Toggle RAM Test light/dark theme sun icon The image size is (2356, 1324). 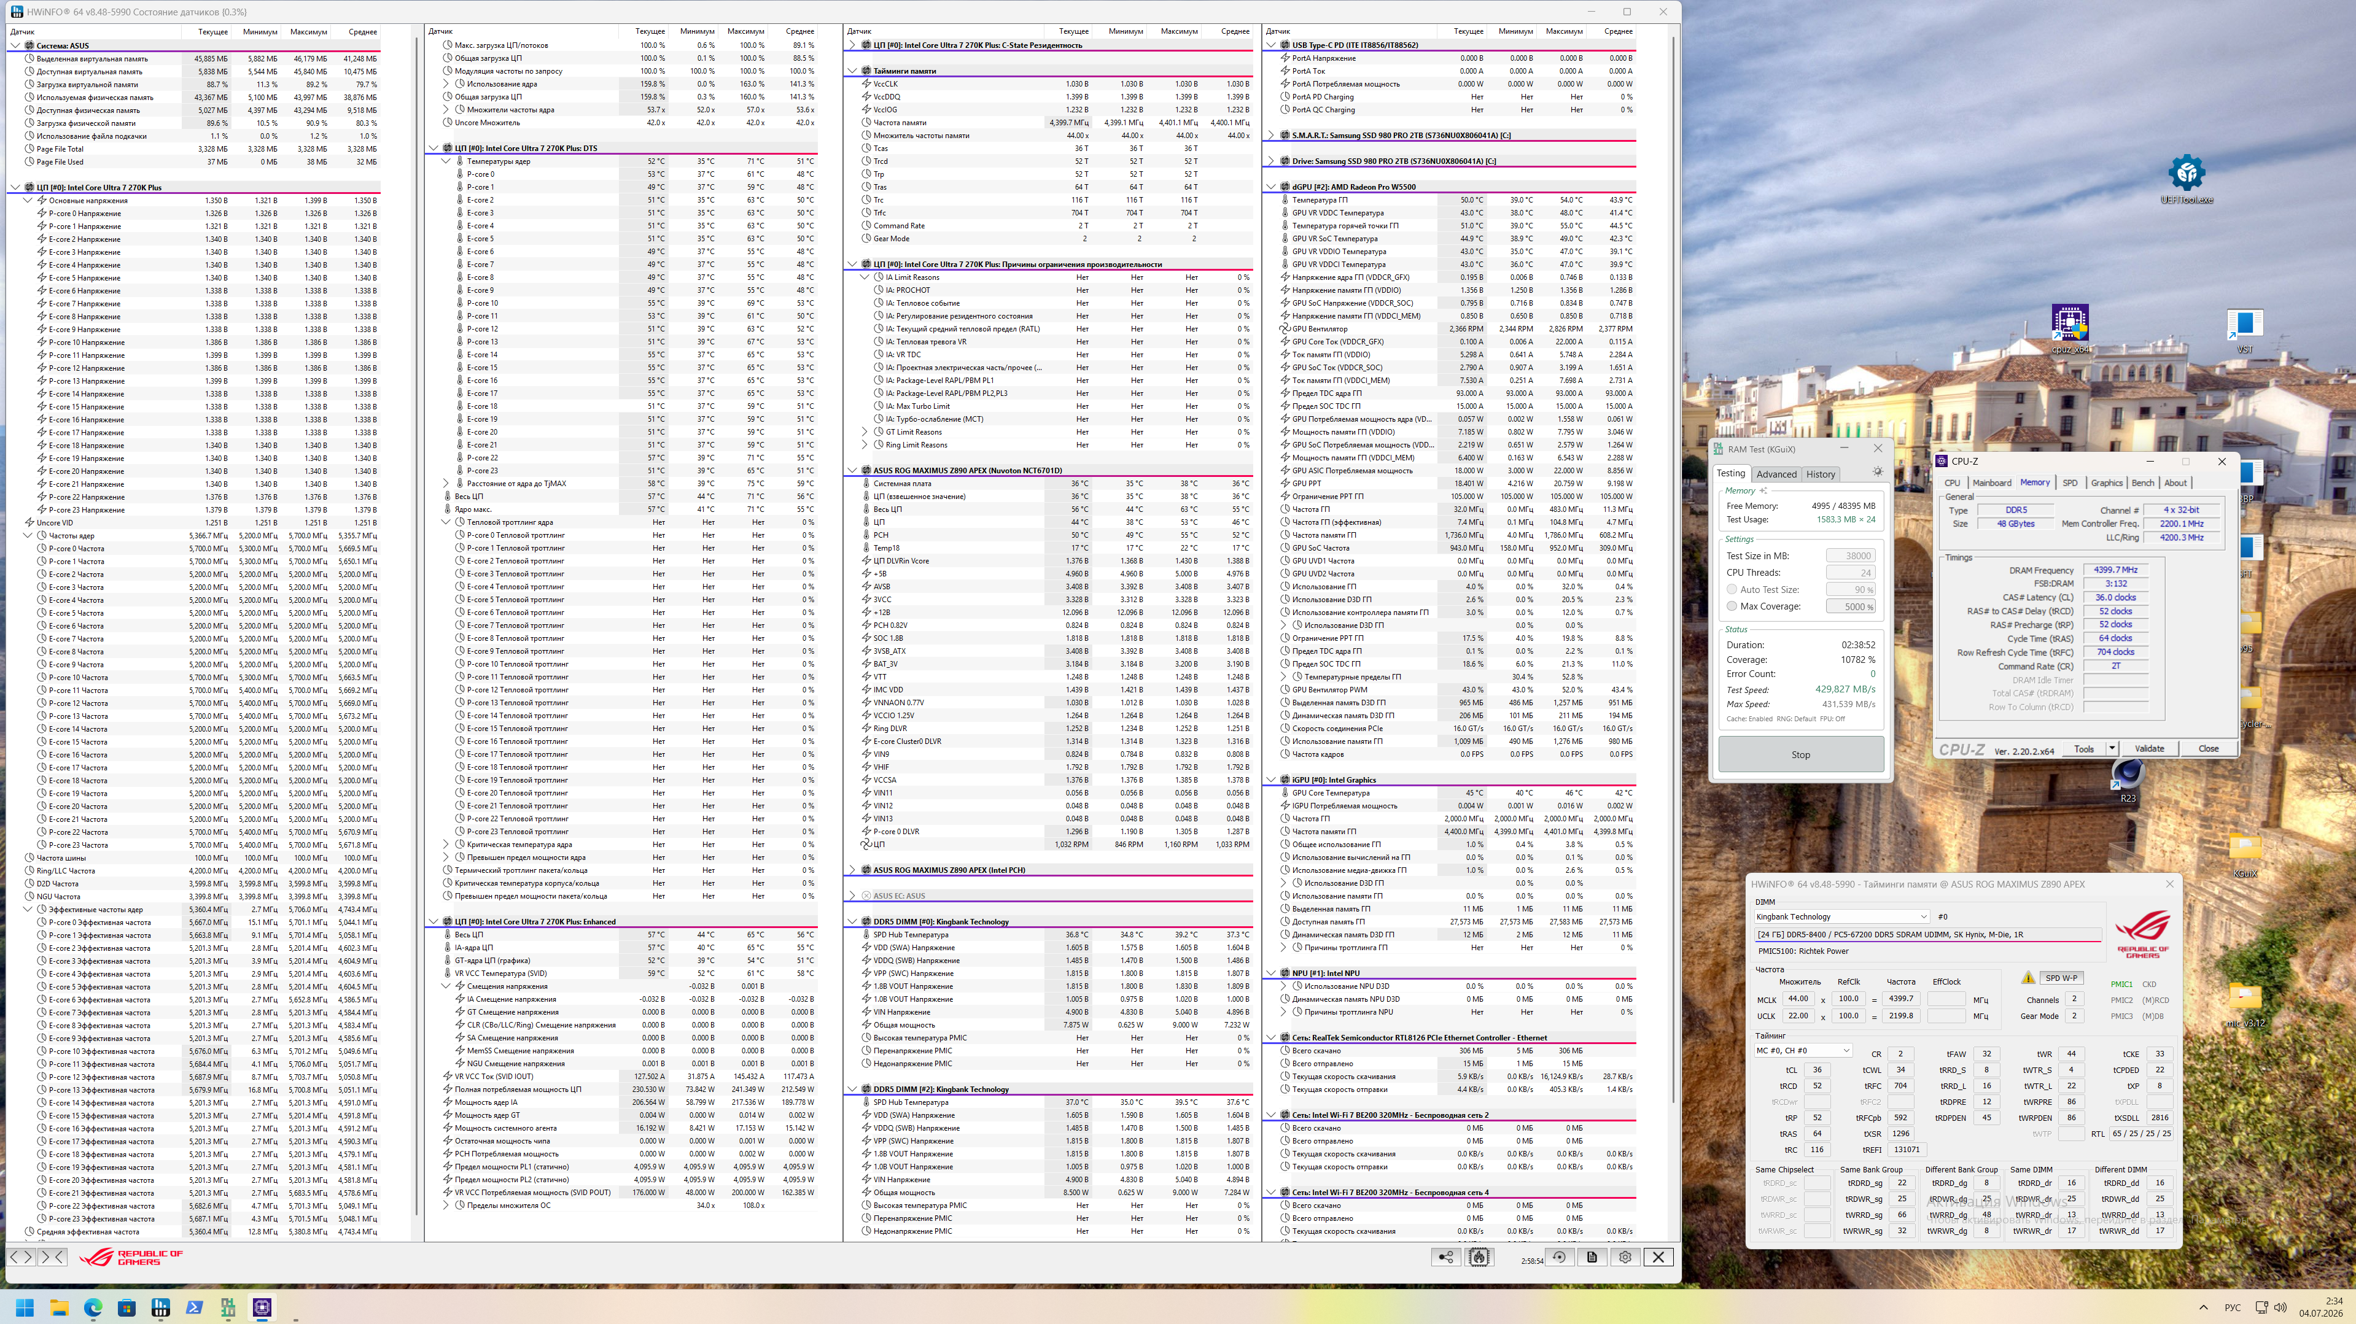[1878, 472]
